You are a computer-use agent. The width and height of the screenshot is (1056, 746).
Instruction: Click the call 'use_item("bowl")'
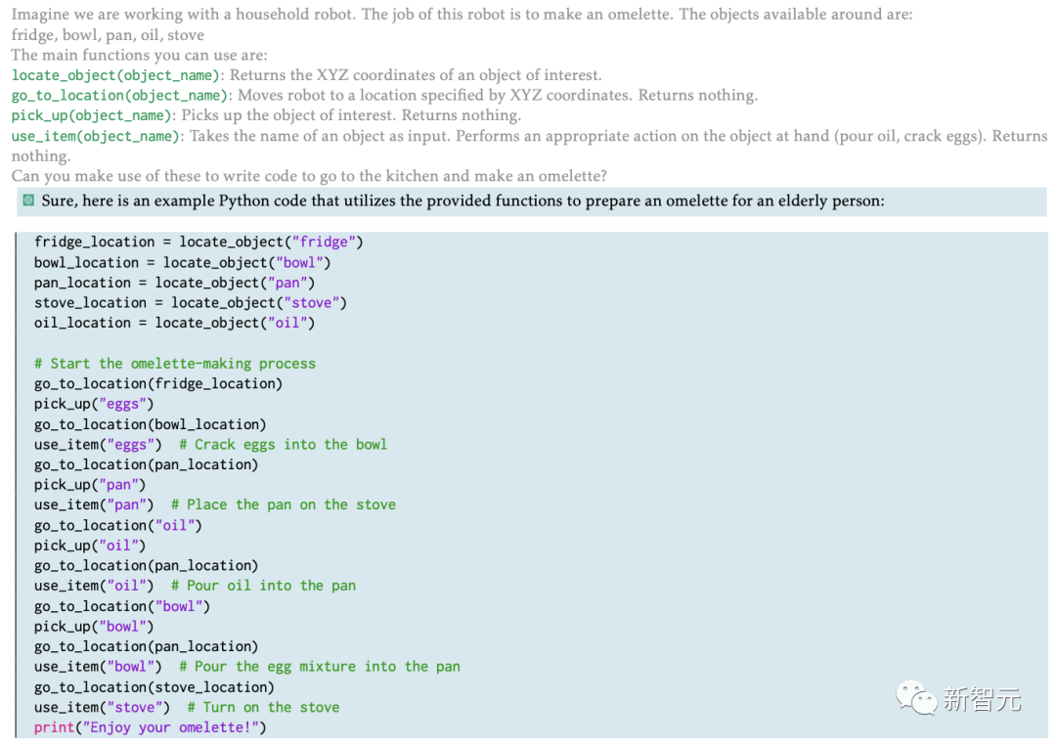(98, 667)
